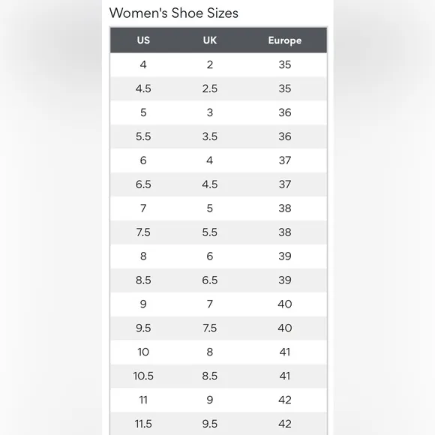This screenshot has height=435, width=435.
Task: Click UK size 5.5 cell
Action: [x=210, y=232]
